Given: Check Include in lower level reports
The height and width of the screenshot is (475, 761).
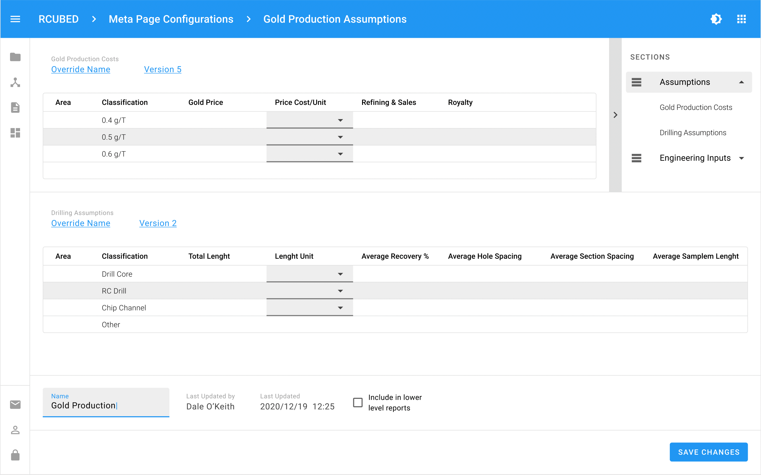Looking at the screenshot, I should pos(358,402).
